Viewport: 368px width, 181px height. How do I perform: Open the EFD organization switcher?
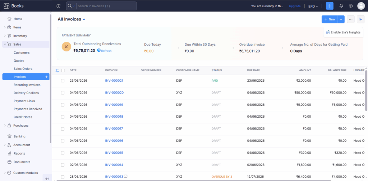(x=313, y=6)
